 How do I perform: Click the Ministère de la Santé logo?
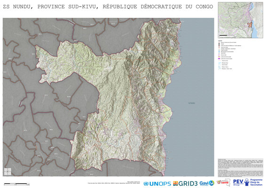pyautogui.click(x=223, y=182)
